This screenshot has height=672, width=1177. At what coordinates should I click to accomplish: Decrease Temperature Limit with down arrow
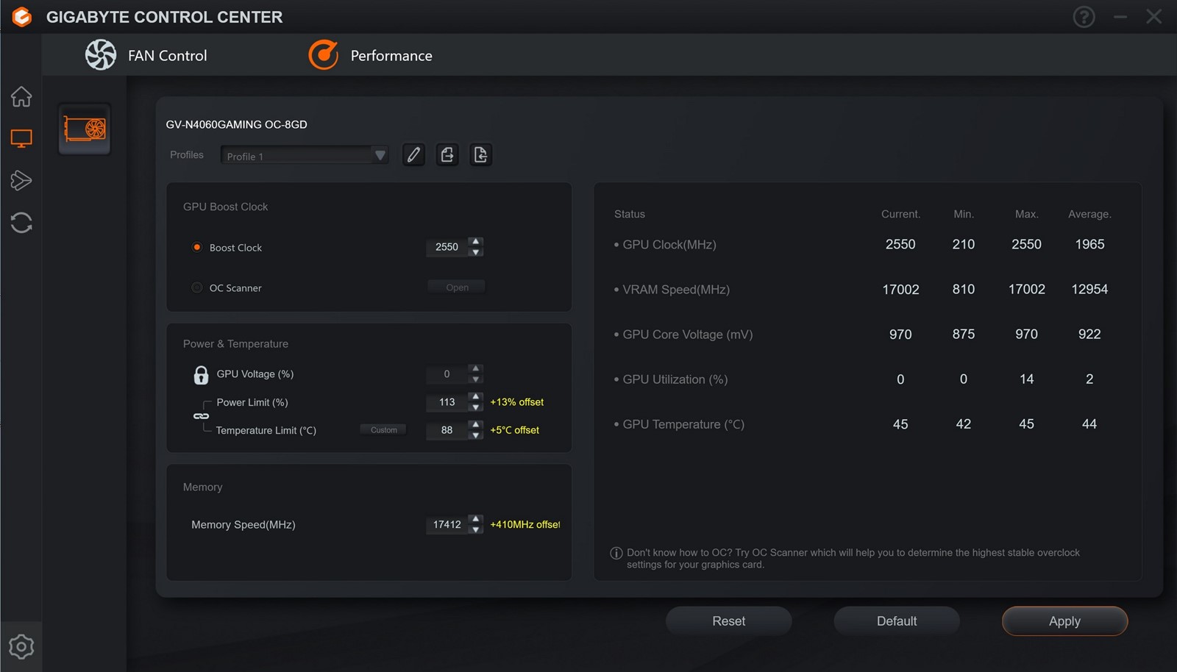(476, 435)
